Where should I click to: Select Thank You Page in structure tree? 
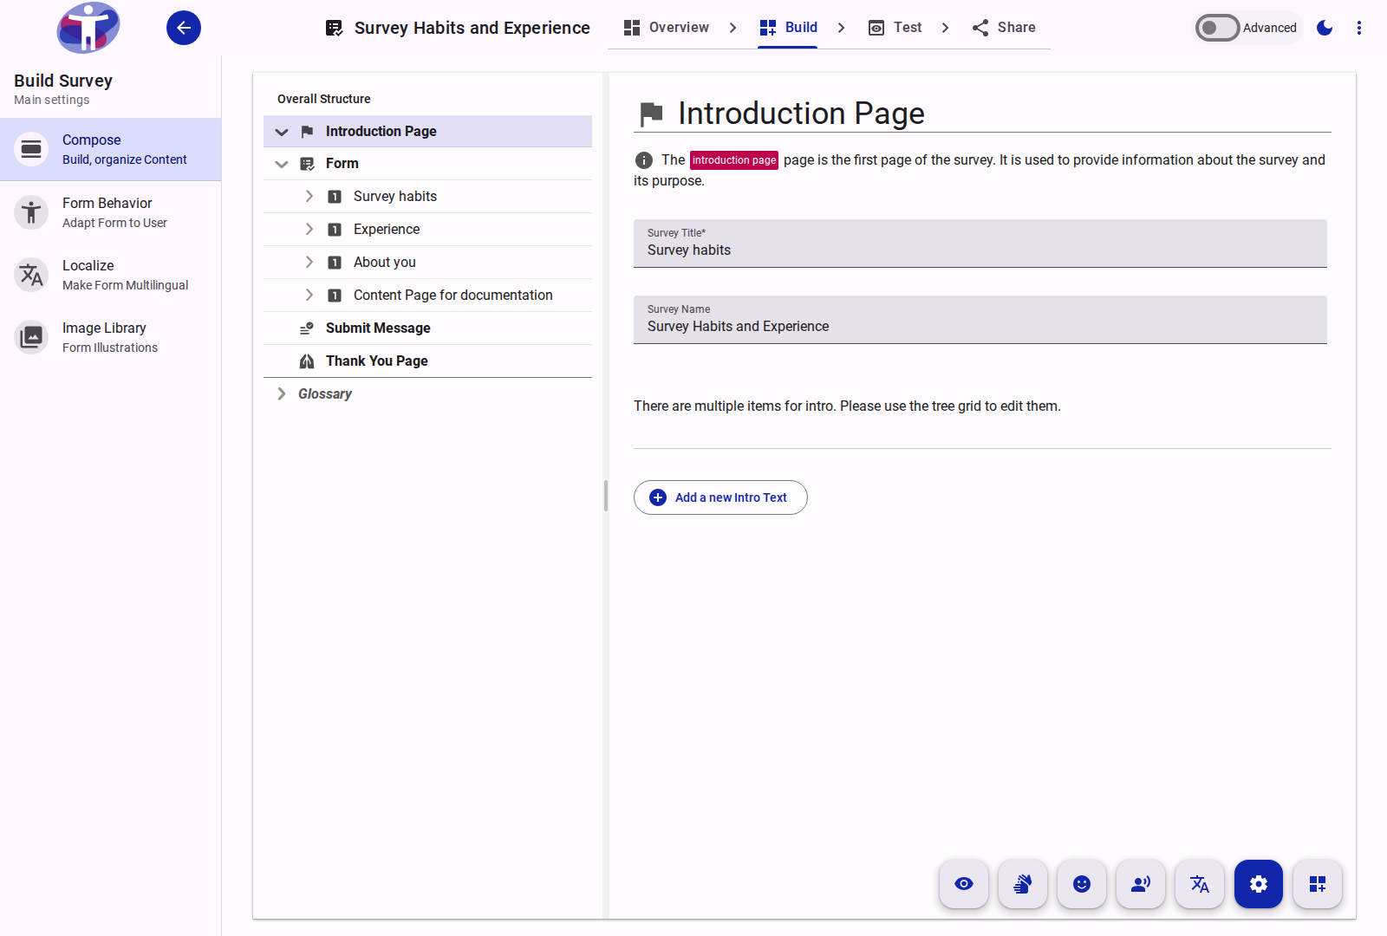click(427, 361)
